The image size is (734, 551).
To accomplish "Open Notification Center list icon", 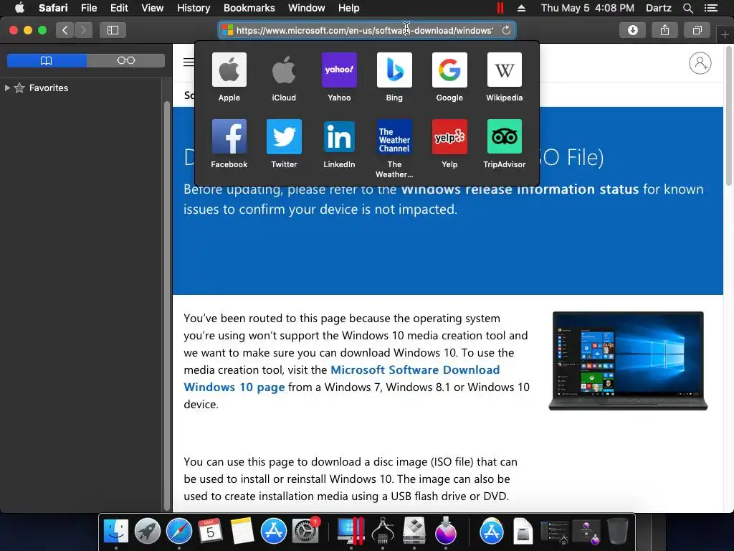I will pos(710,8).
